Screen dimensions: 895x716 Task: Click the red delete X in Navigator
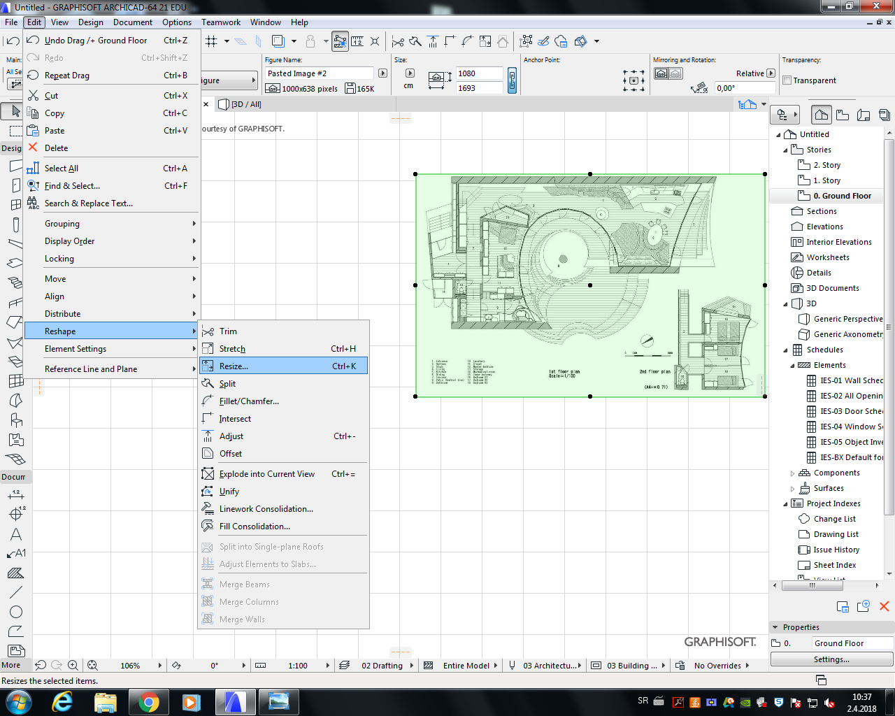pos(884,606)
